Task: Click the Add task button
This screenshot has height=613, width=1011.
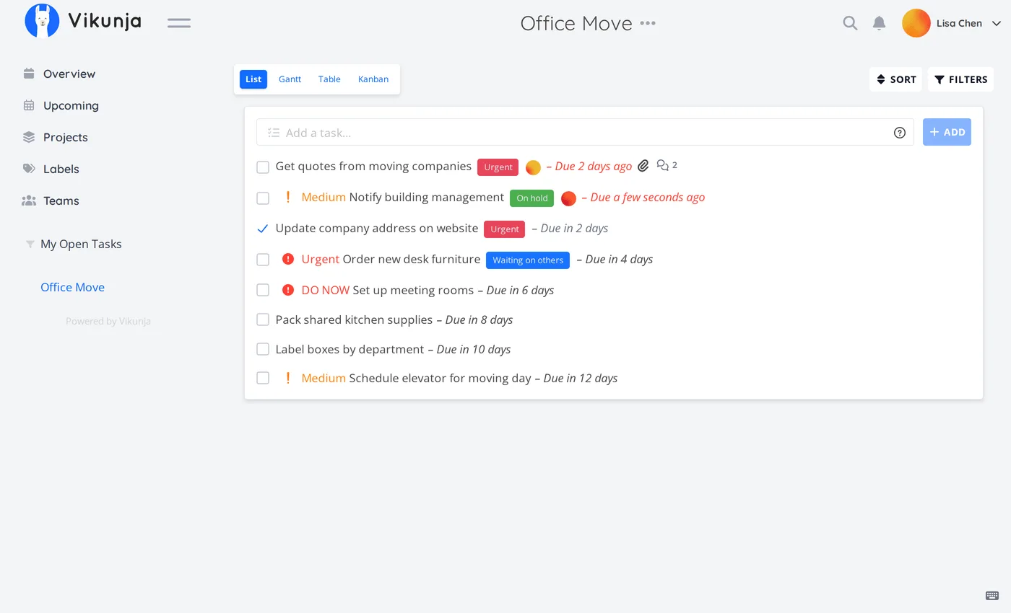Action: pyautogui.click(x=947, y=132)
